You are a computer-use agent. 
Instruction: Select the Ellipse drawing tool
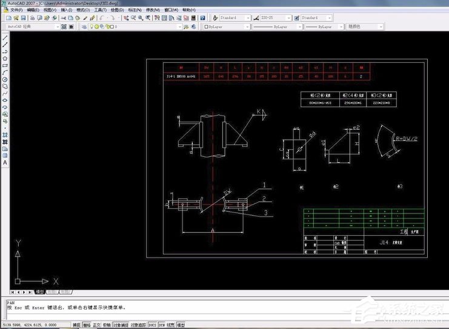click(5, 100)
